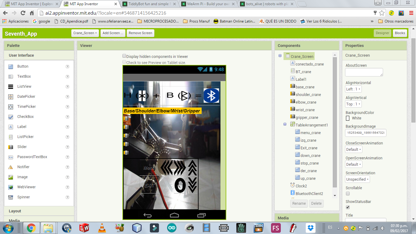Open OpenScreenAnimation Default dropdown
The height and width of the screenshot is (234, 416).
coord(354,165)
